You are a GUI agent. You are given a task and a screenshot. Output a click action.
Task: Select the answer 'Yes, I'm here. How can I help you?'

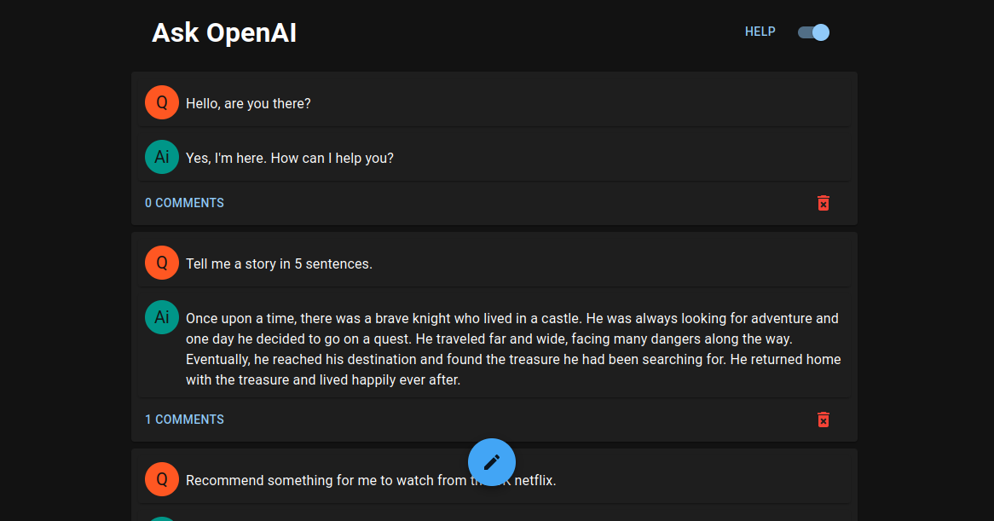click(290, 158)
